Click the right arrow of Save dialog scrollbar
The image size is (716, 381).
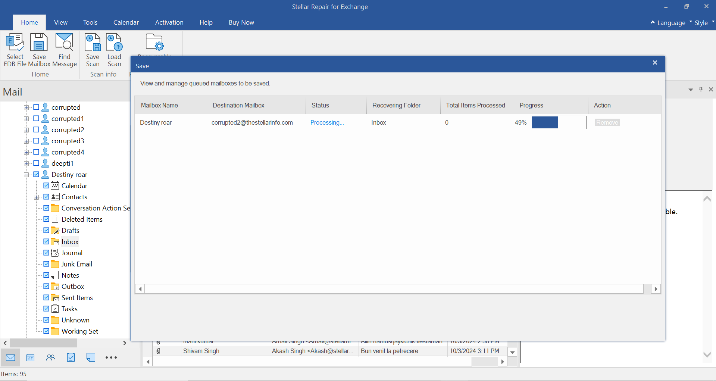click(x=656, y=289)
